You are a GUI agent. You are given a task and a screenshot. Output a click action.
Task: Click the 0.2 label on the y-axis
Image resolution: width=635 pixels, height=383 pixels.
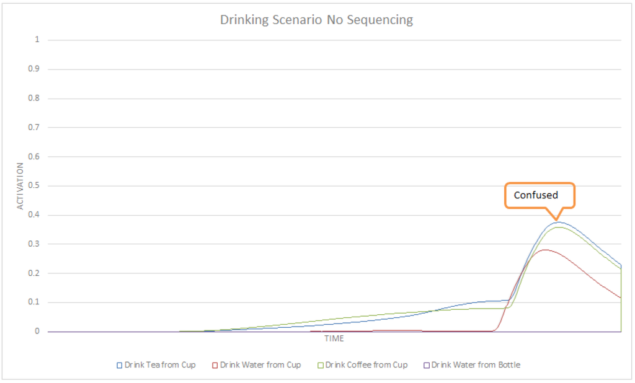pos(33,273)
